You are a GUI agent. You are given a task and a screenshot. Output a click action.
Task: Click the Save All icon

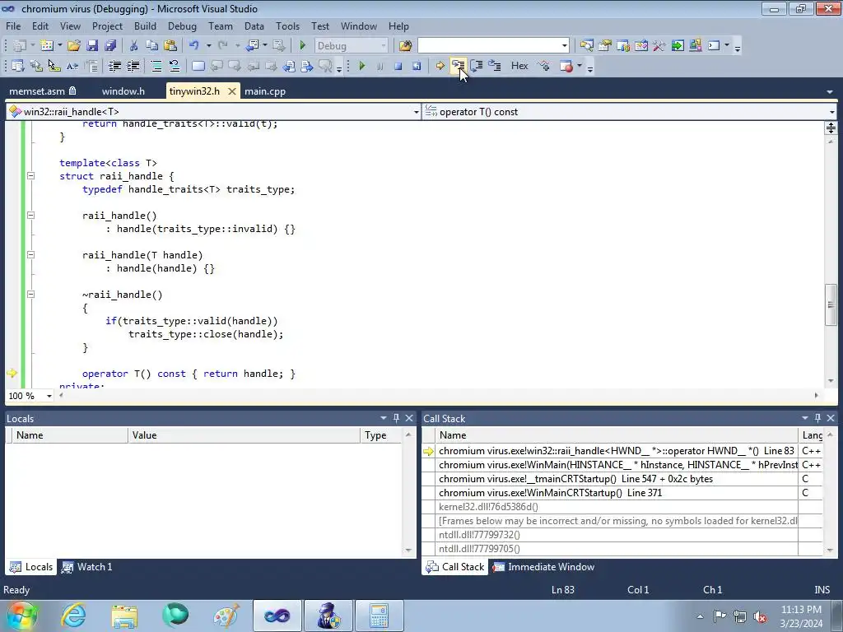pos(110,46)
